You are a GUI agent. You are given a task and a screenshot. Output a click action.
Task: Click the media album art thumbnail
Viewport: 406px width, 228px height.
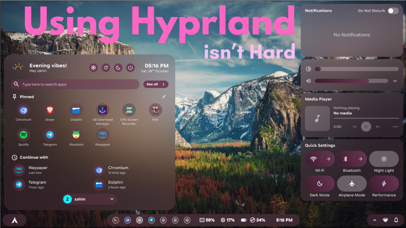[317, 119]
